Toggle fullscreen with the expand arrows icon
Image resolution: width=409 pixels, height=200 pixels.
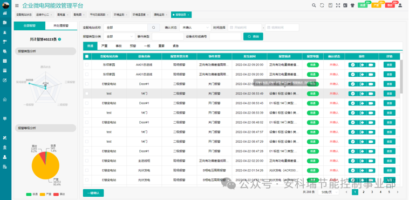point(338,5)
